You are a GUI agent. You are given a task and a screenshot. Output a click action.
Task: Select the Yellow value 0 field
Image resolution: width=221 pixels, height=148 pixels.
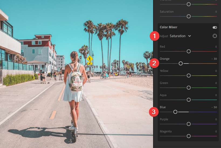[216, 71]
